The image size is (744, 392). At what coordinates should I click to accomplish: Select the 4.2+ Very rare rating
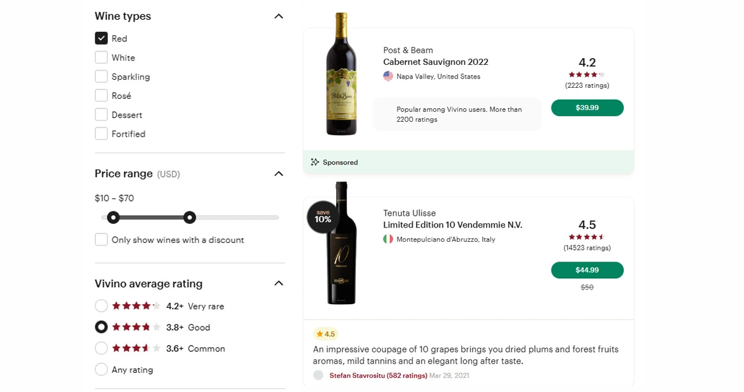point(102,306)
